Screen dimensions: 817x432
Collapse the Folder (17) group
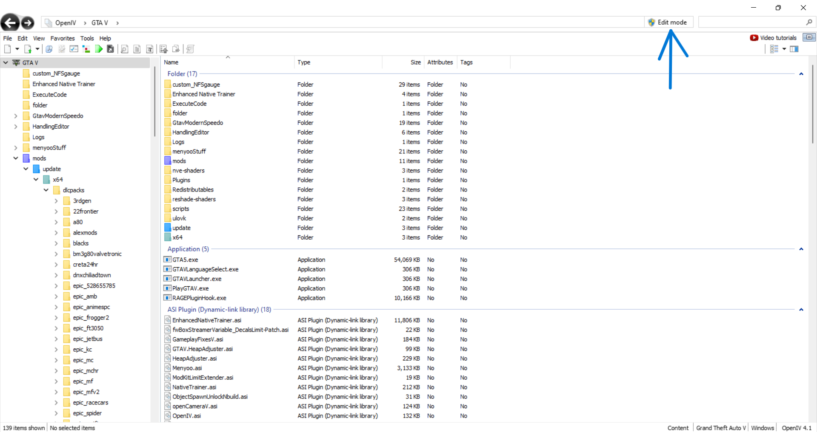coord(801,74)
